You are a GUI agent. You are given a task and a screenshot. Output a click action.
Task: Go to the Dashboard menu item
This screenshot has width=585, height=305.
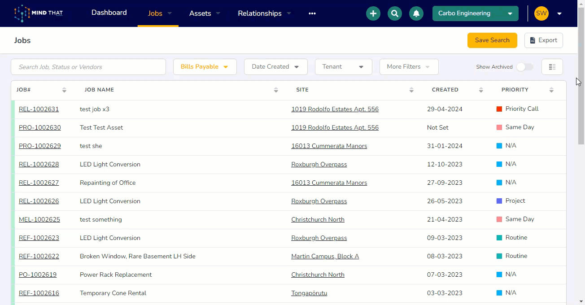coord(109,13)
